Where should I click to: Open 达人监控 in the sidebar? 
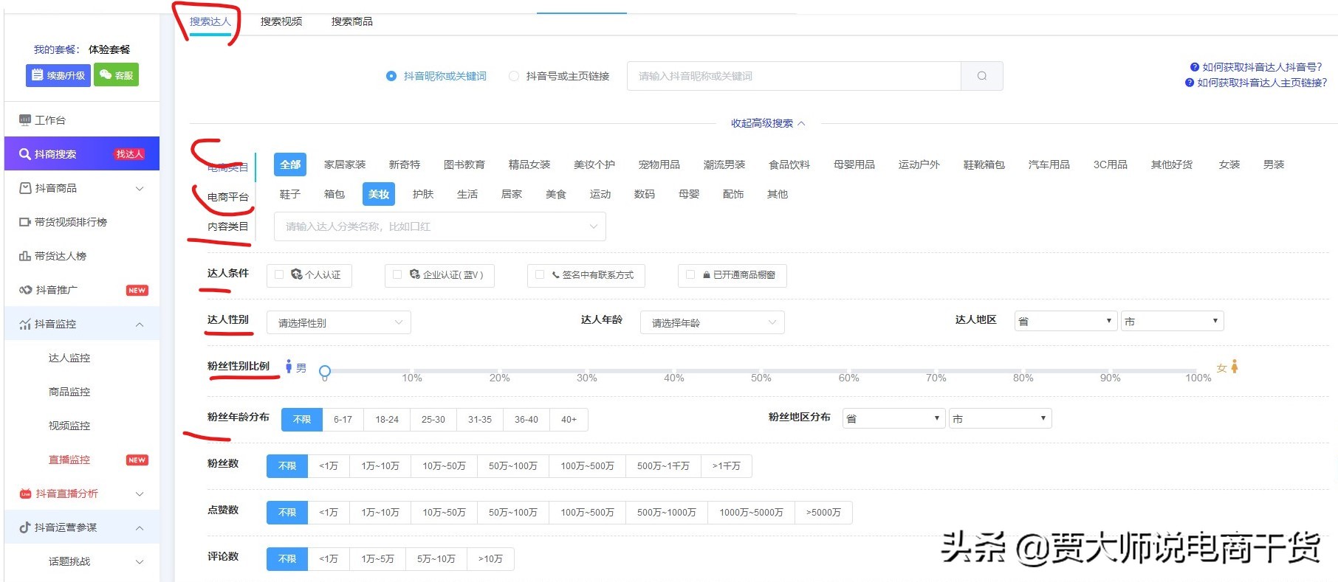(69, 358)
